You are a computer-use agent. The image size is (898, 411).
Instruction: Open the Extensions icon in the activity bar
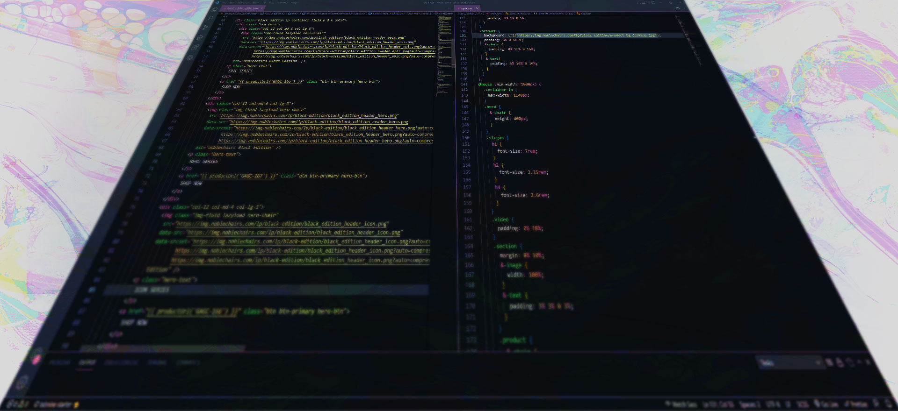pyautogui.click(x=196, y=47)
